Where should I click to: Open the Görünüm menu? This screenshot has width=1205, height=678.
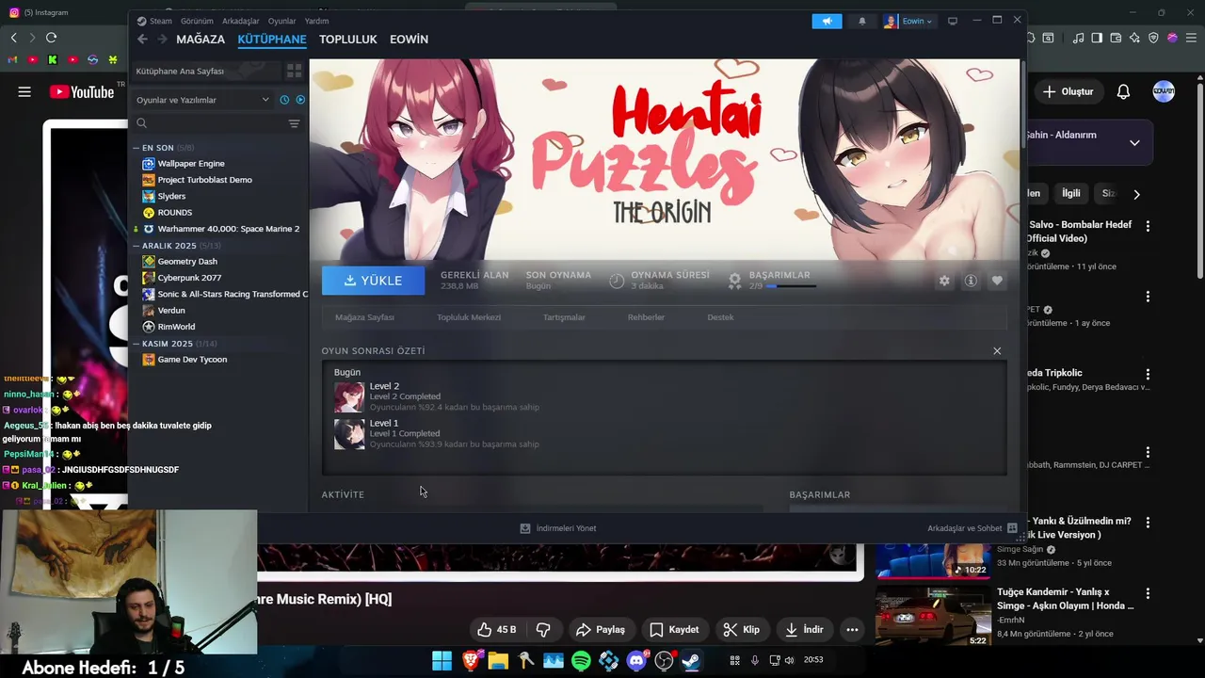click(x=196, y=21)
